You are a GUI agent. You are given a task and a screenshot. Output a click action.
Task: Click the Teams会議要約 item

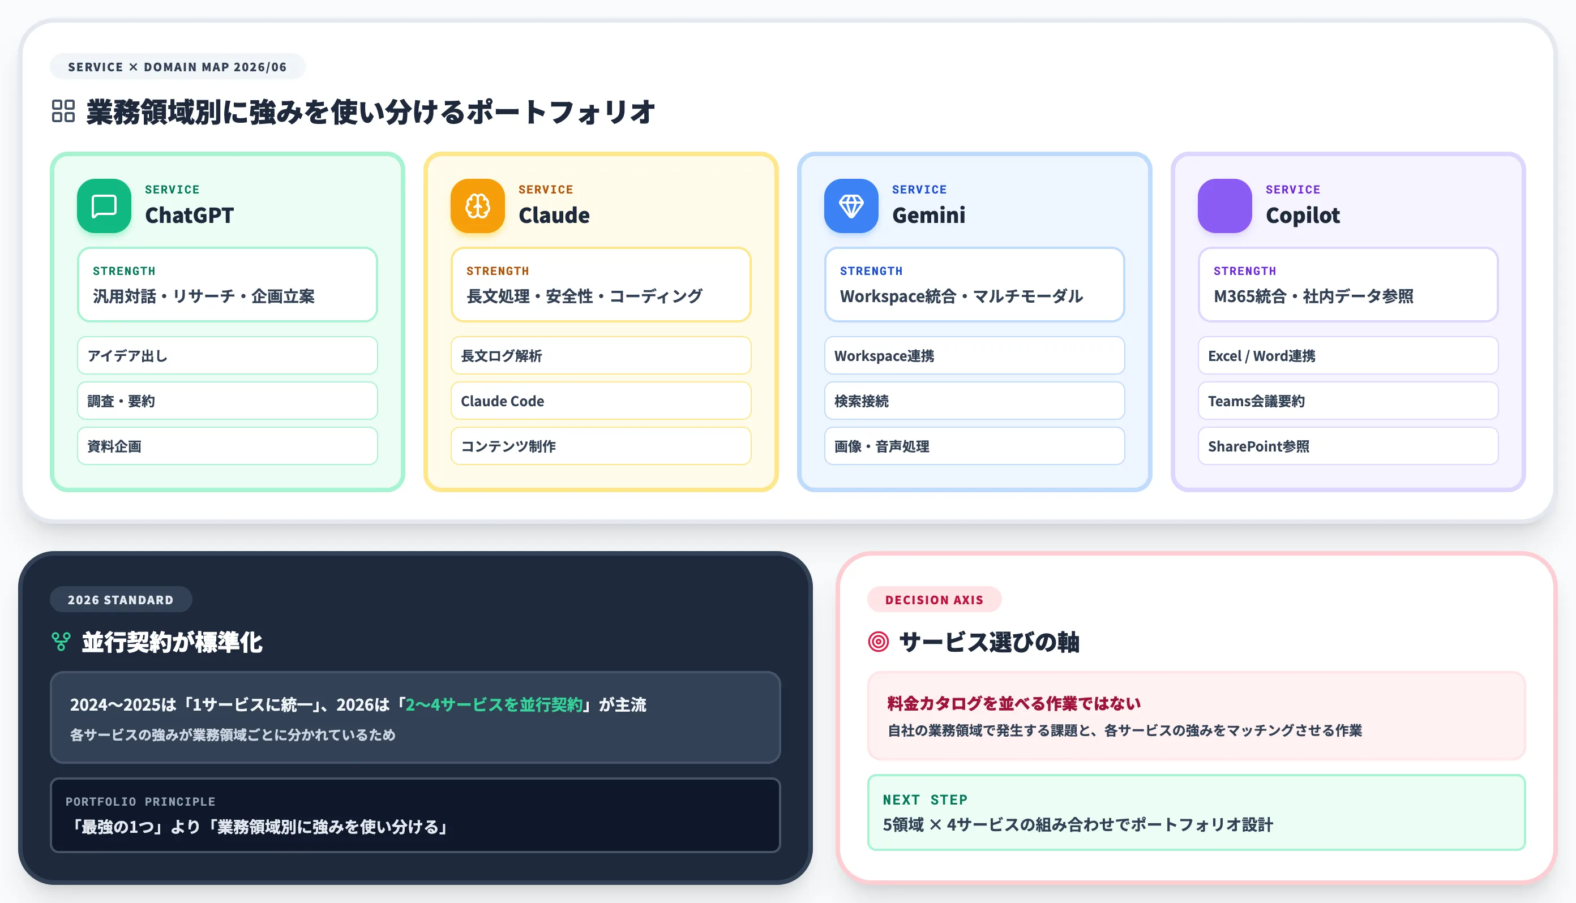1348,401
